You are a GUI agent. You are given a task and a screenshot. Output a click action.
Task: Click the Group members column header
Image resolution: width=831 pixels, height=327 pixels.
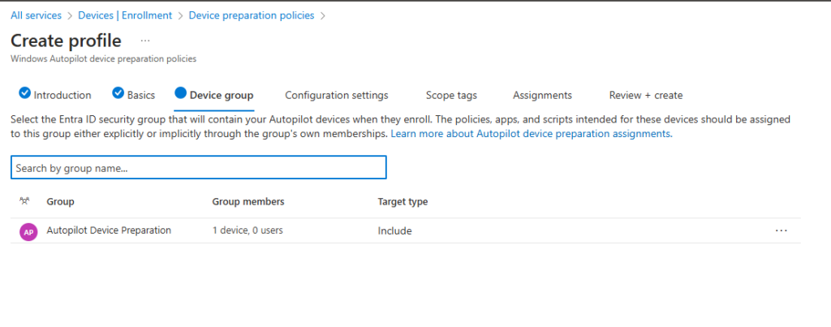[248, 201]
